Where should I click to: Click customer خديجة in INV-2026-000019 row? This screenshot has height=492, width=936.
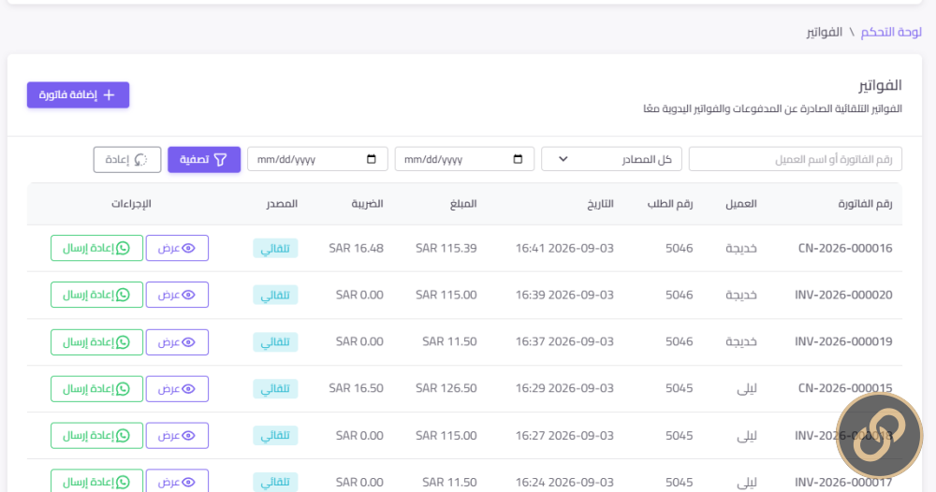[x=741, y=341]
